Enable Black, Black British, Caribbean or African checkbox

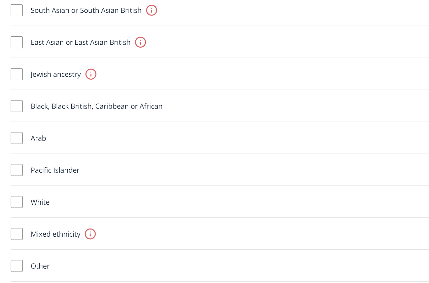tap(16, 106)
